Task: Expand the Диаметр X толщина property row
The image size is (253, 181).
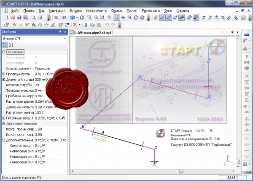Action: click(4, 80)
